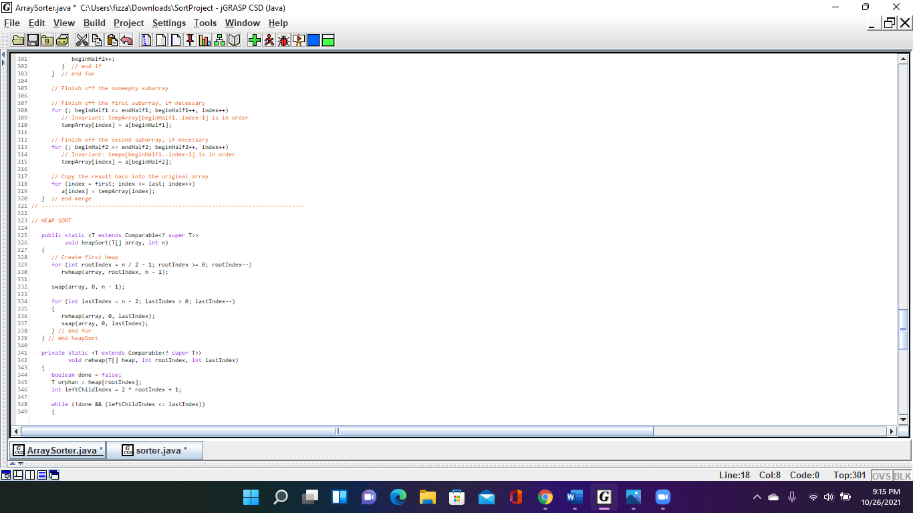Screen dimensions: 913x513
Task: Toggle OVS overstrike mode indicator
Action: click(881, 476)
